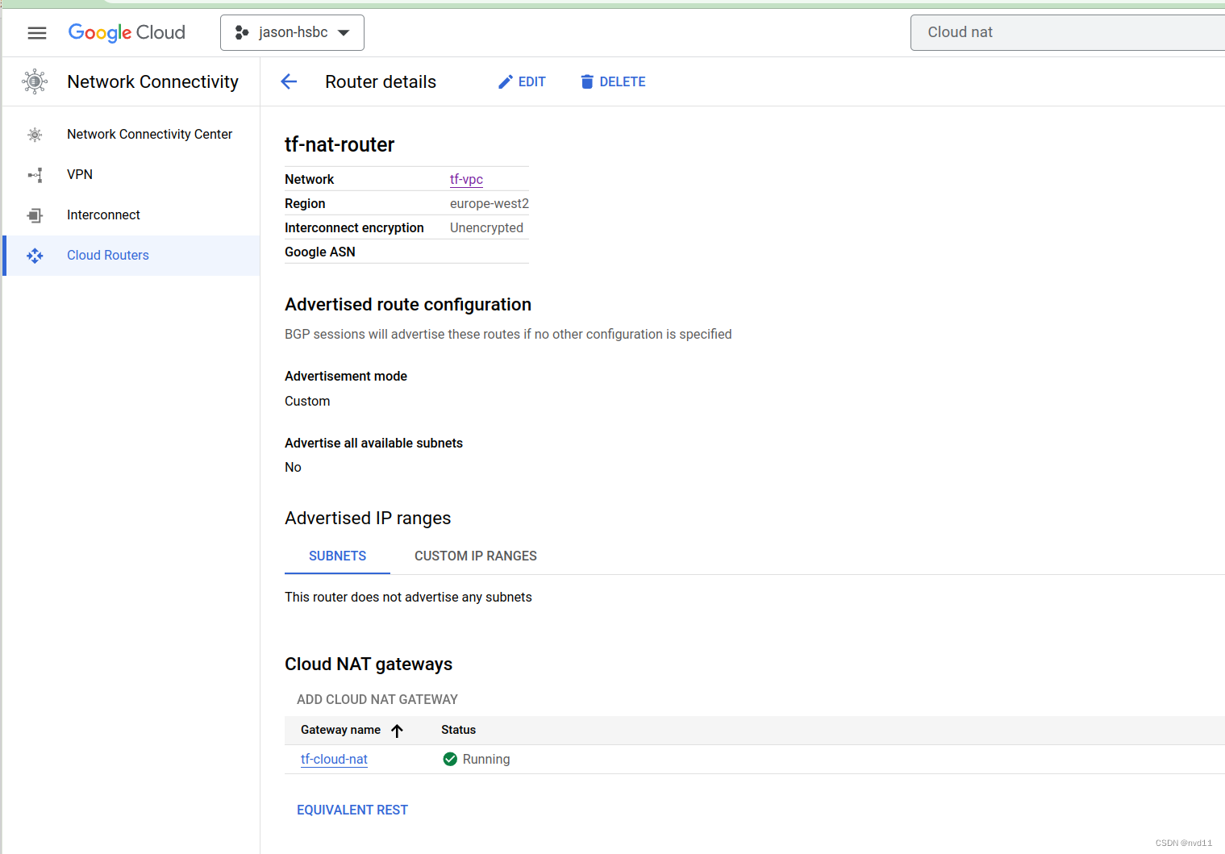Click the Network Connectivity product icon
The image size is (1225, 854).
click(35, 81)
